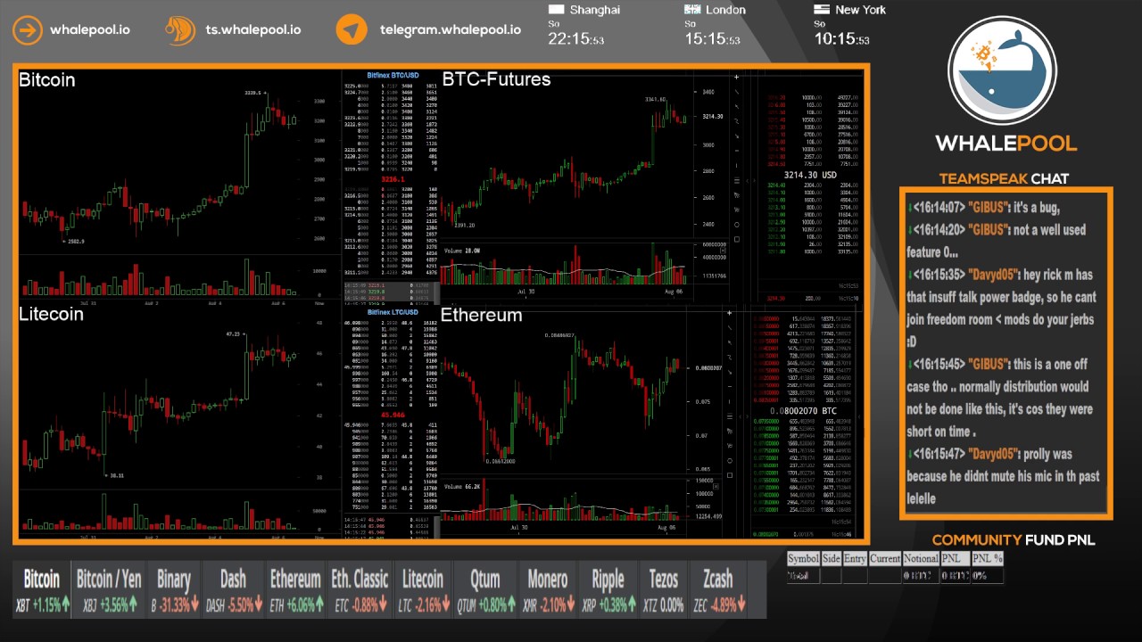Click the Bitfinex BTC/USD order book header

point(393,75)
